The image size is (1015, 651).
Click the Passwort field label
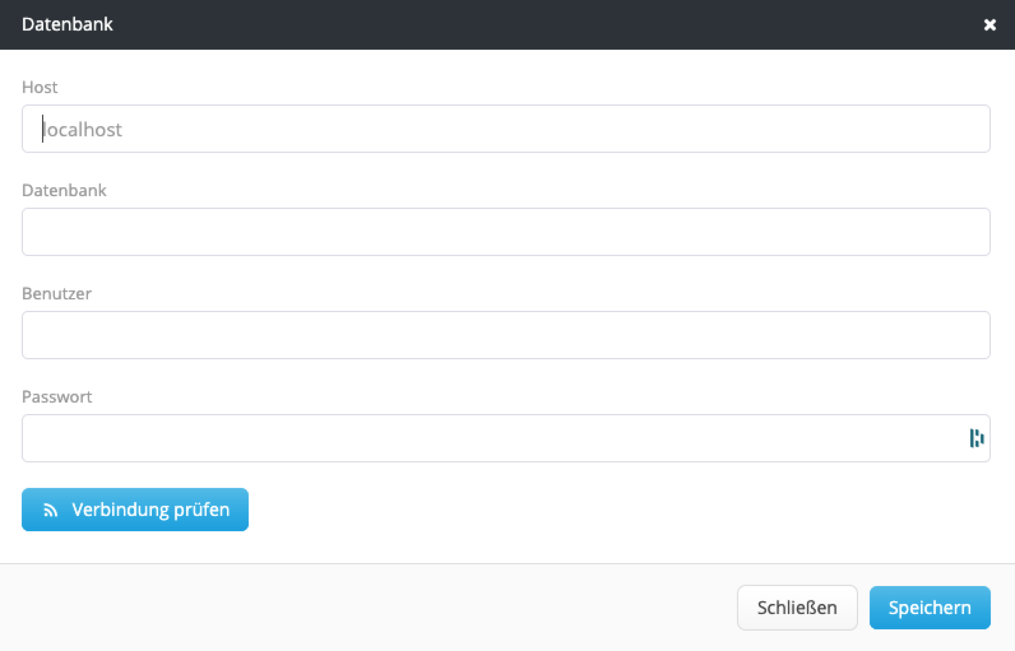point(56,396)
